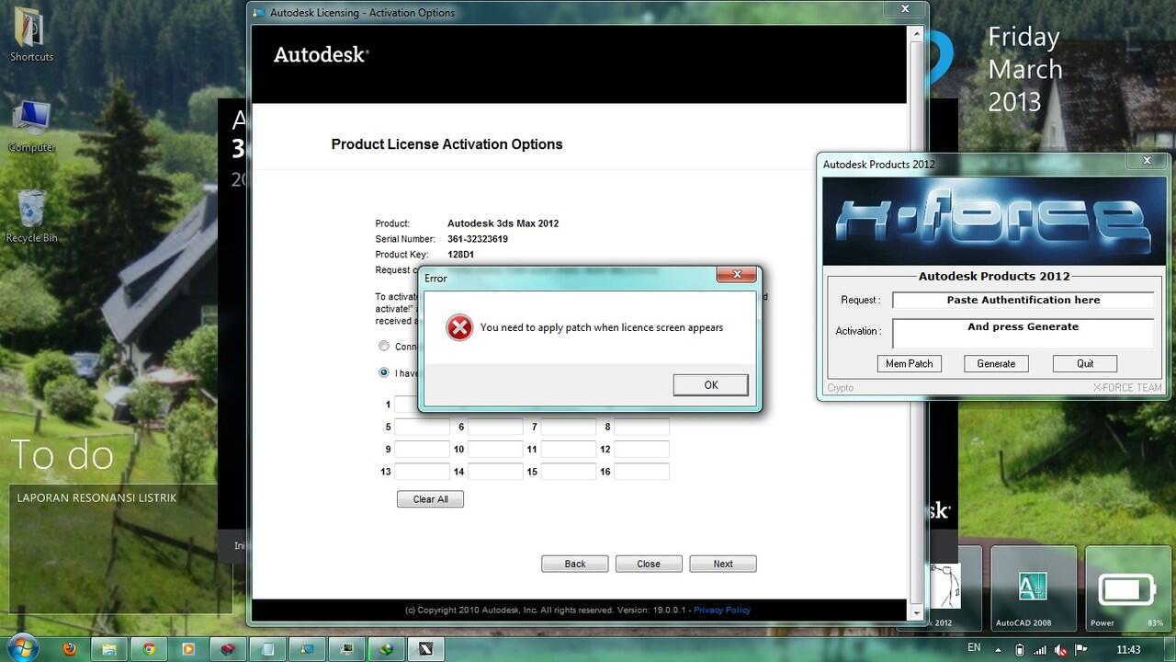Click the Back button
The image size is (1176, 662).
[575, 564]
